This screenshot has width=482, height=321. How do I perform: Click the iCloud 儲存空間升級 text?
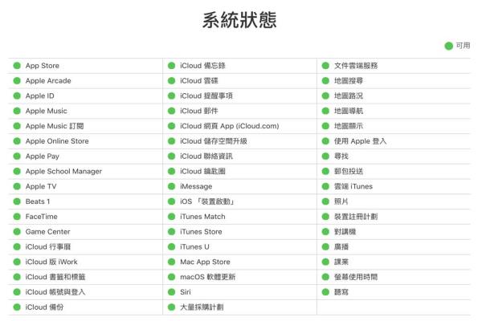(214, 141)
